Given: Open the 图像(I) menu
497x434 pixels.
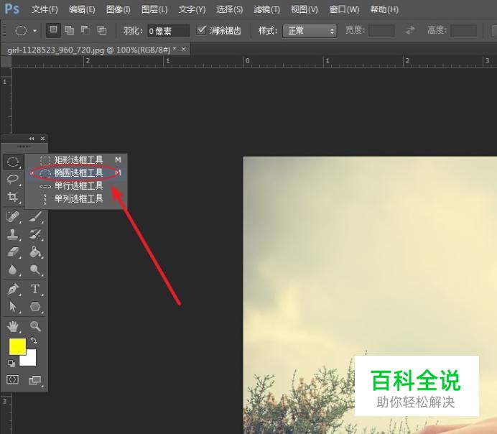Looking at the screenshot, I should 119,9.
